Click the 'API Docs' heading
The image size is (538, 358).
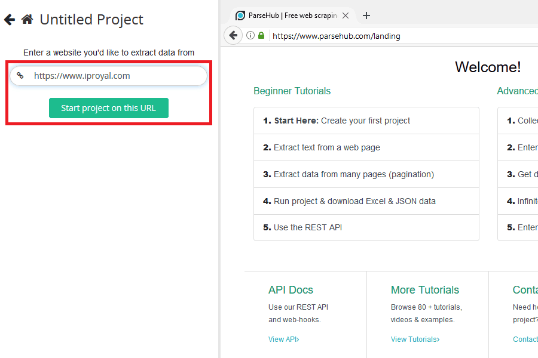tap(291, 290)
